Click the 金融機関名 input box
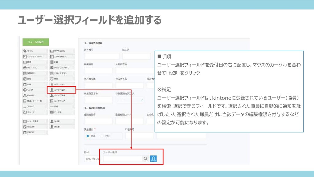 click(x=98, y=121)
